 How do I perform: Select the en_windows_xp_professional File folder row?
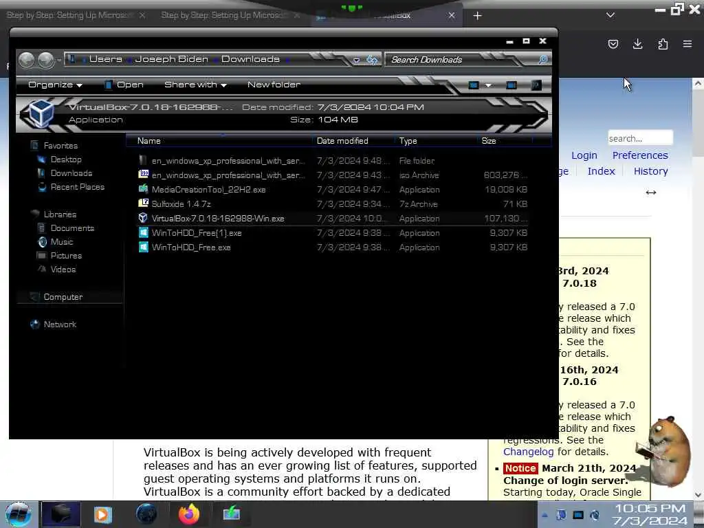(332, 161)
